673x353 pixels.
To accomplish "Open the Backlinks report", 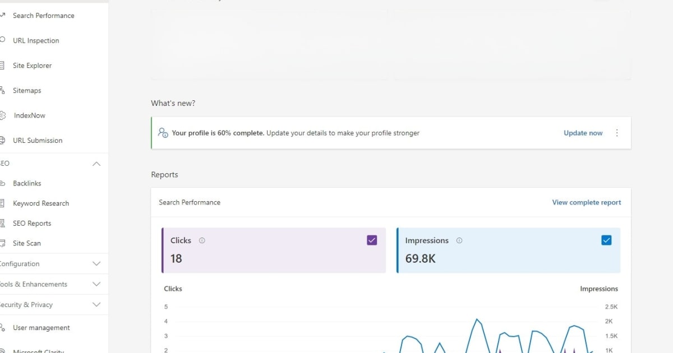I will point(27,183).
